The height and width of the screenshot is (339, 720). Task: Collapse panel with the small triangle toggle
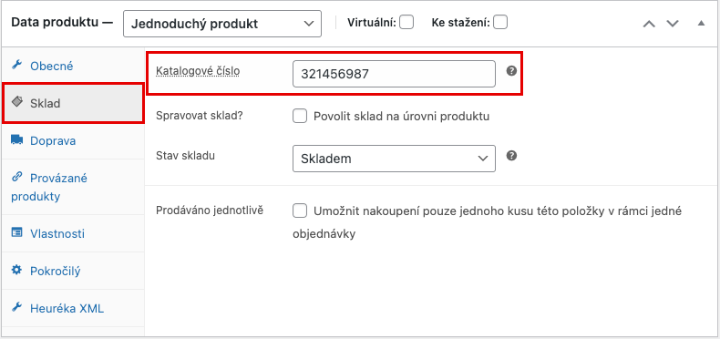pyautogui.click(x=701, y=23)
